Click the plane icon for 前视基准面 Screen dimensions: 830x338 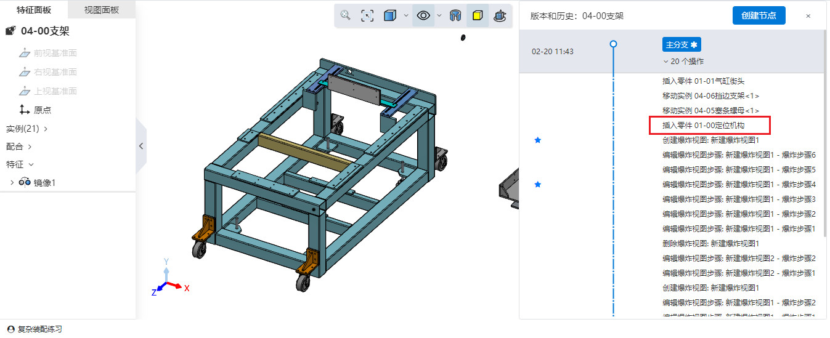24,53
